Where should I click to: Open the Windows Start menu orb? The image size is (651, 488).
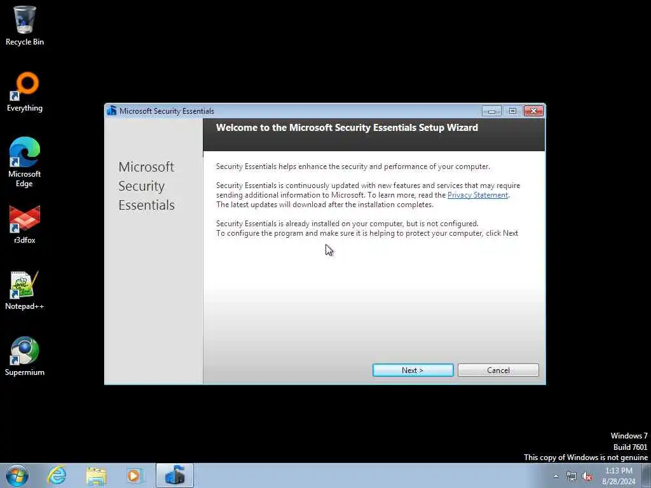[17, 475]
